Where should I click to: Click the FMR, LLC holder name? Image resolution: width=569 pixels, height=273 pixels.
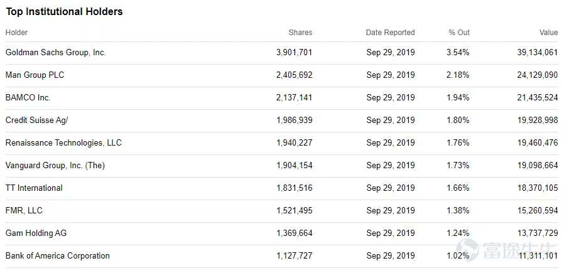(24, 211)
